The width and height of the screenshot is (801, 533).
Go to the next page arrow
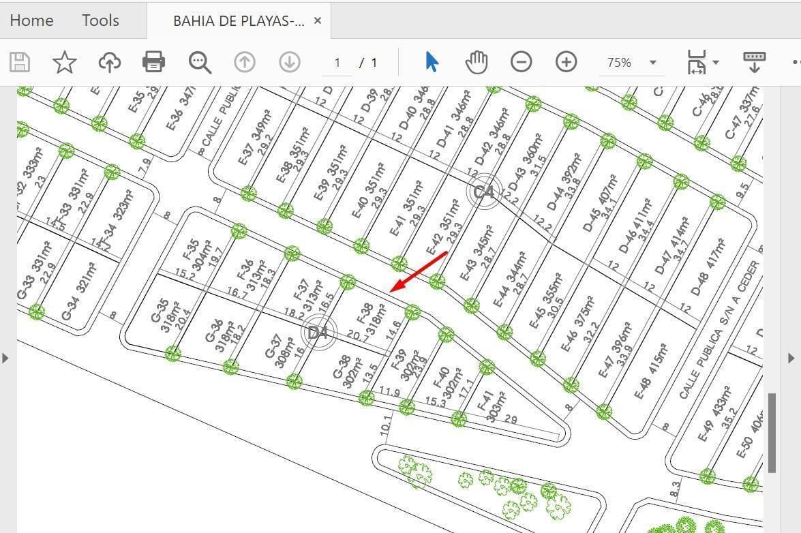coord(290,63)
